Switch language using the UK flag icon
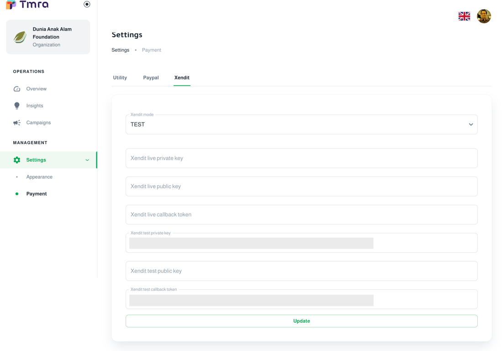The height and width of the screenshot is (351, 502). (x=464, y=16)
